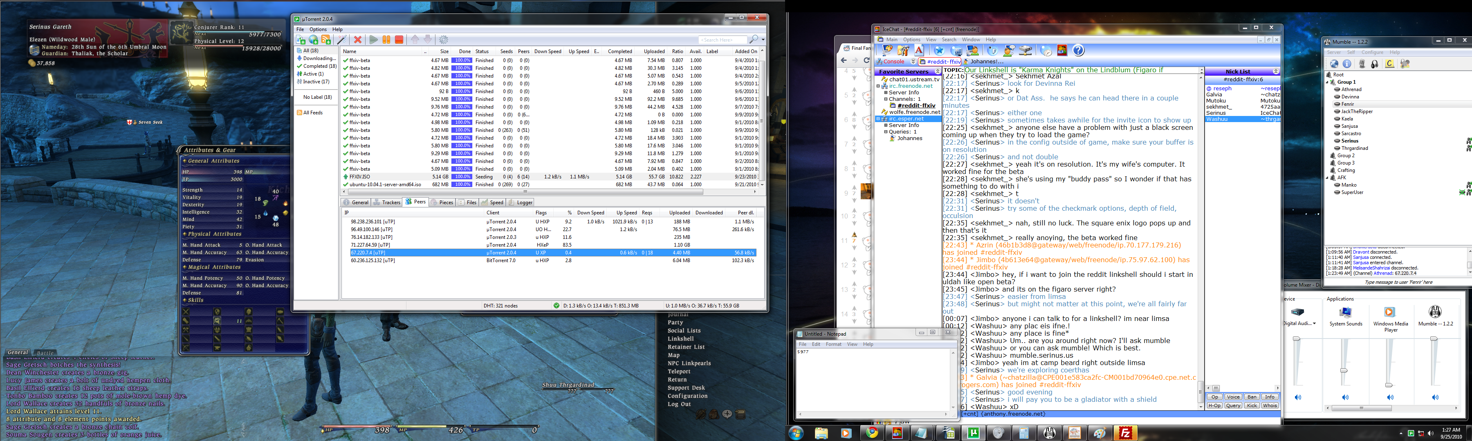Open the uTorrent search engine dropdown arrow
1472x441 pixels.
(763, 39)
